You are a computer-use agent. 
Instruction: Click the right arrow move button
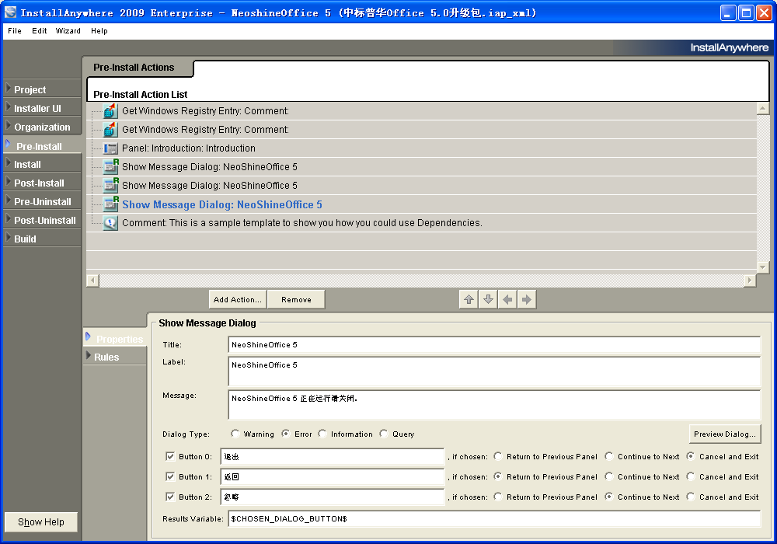(x=527, y=299)
